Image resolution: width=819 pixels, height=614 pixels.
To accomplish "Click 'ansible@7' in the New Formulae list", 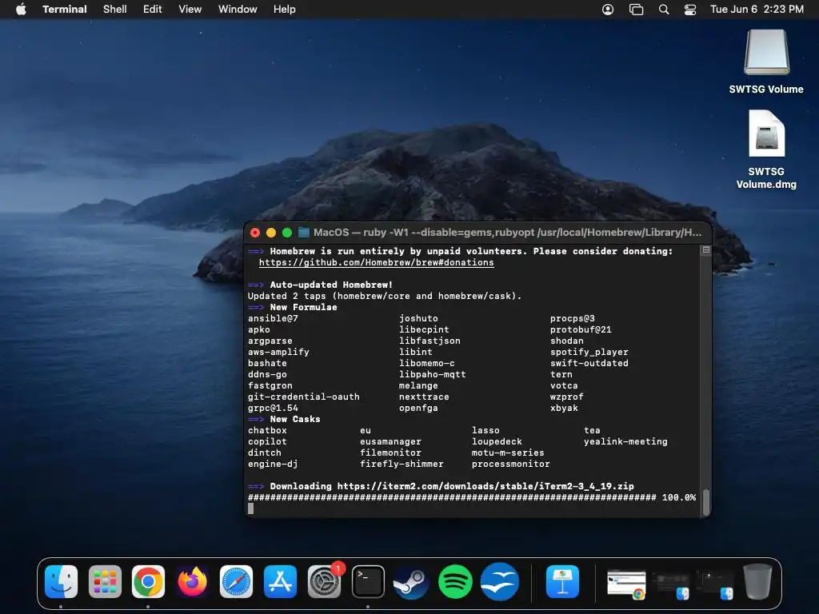I will 273,318.
